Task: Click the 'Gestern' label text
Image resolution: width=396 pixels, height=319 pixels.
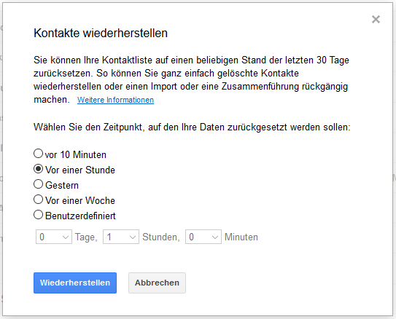Action: 62,185
